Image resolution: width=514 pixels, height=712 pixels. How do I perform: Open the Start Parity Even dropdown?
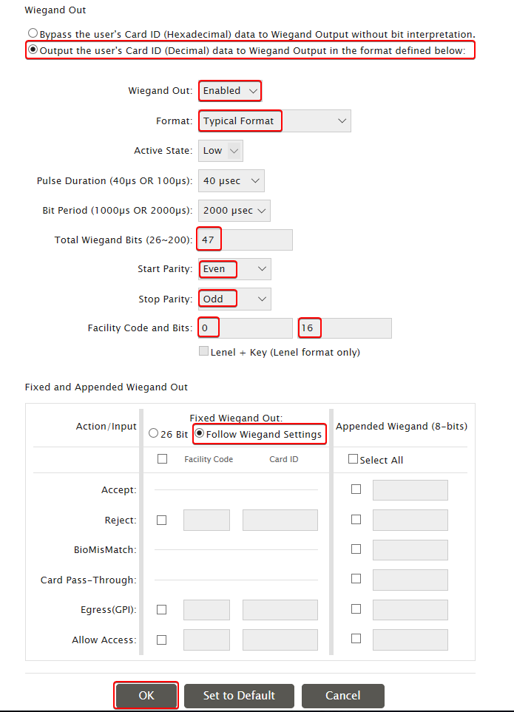[x=234, y=269]
